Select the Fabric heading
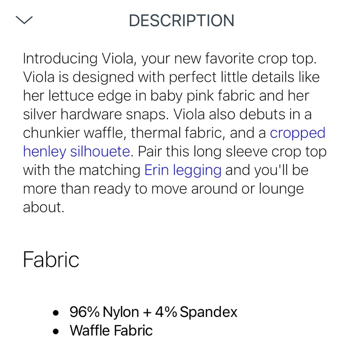This screenshot has width=363, height=363. pyautogui.click(x=51, y=260)
